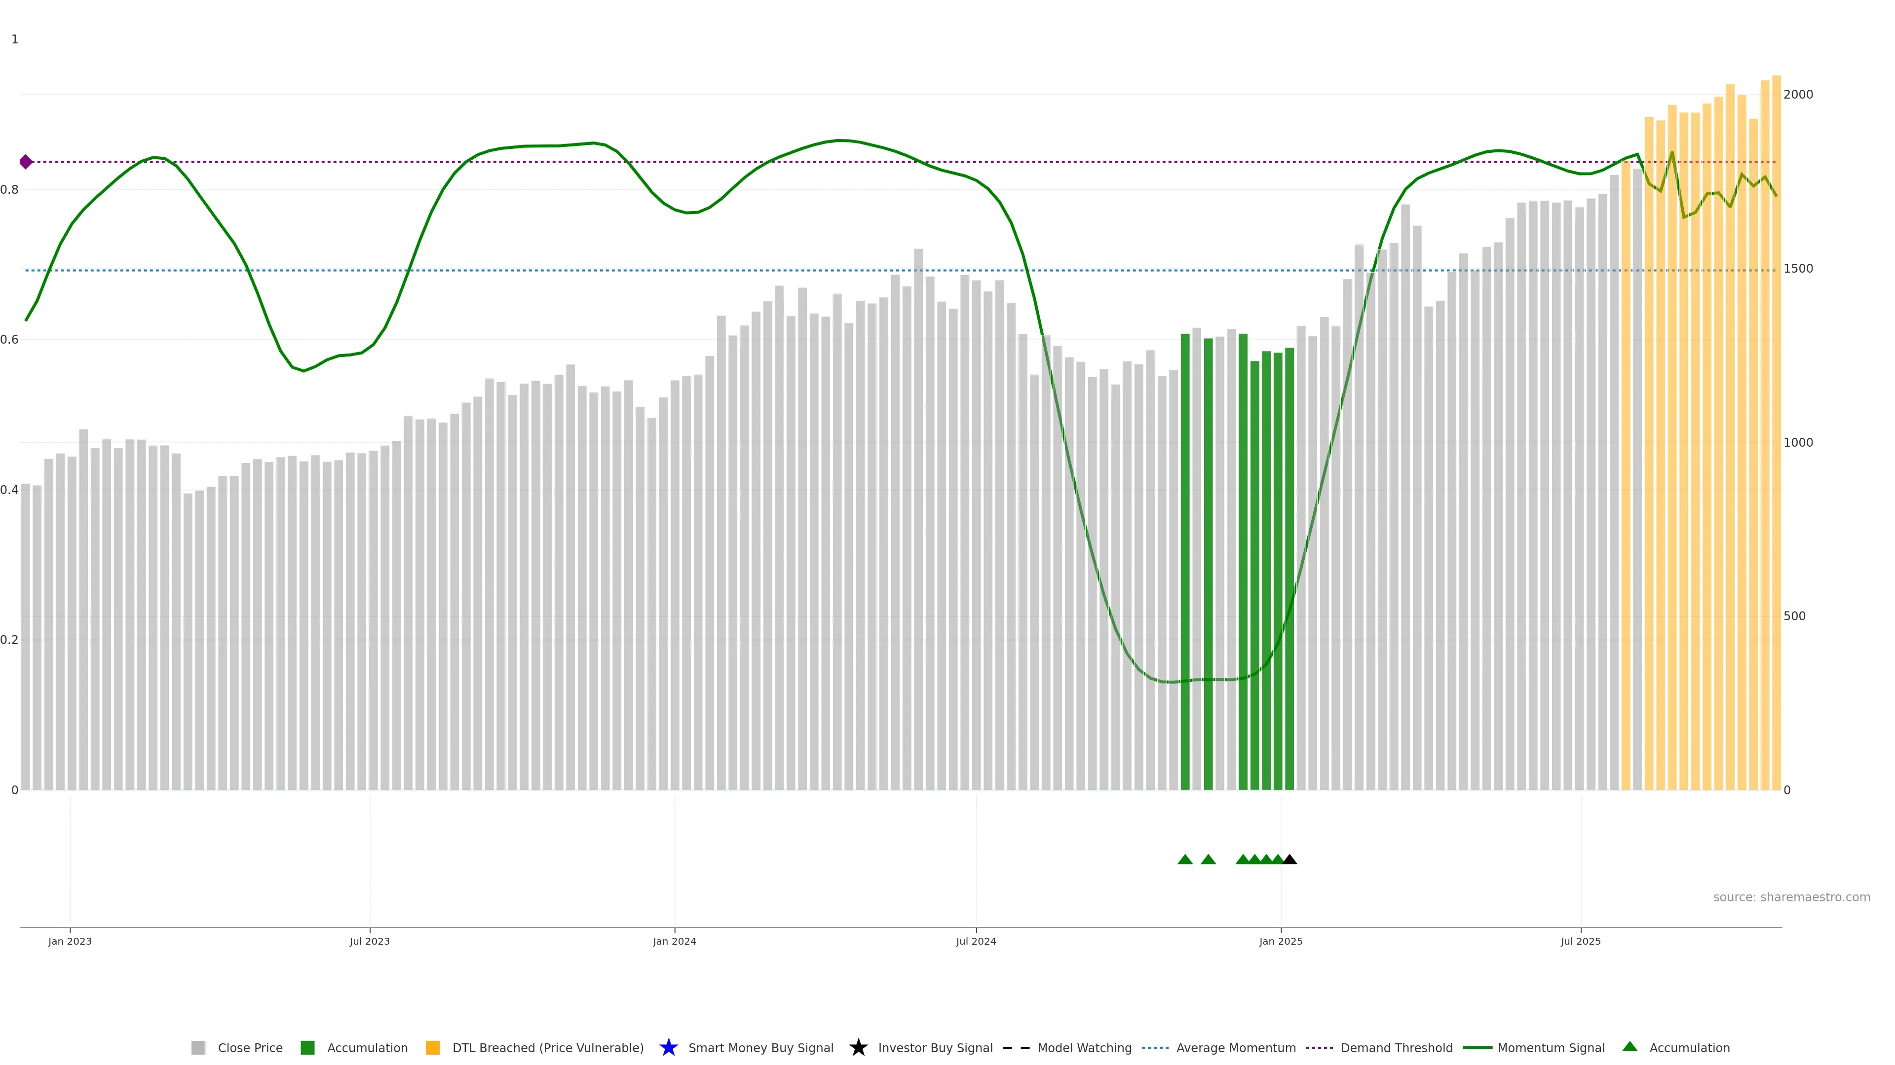Toggle Close Price series in legend

coord(249,1047)
